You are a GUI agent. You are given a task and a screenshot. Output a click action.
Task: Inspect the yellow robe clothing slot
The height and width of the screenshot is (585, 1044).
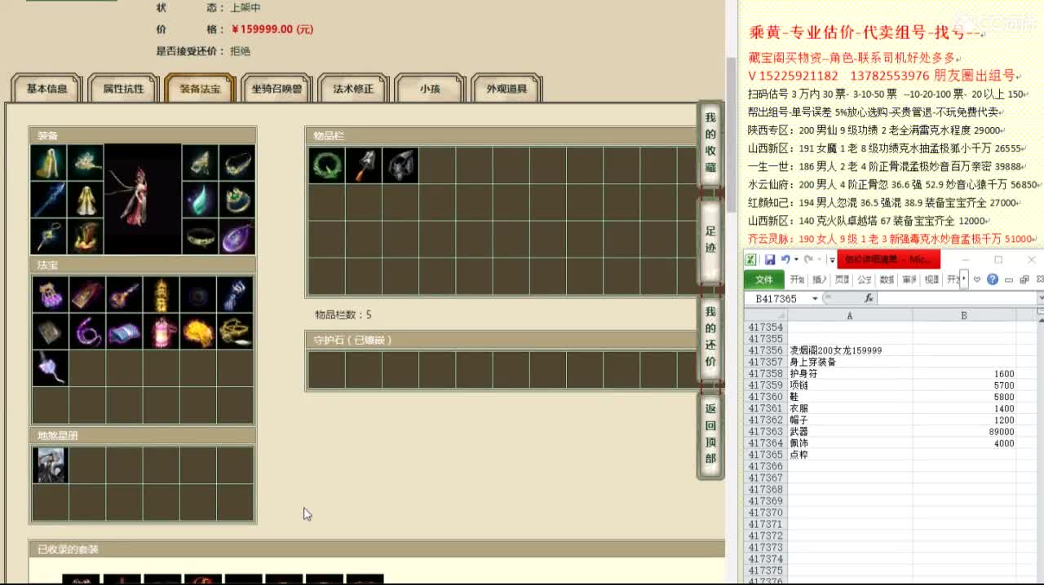tap(86, 200)
